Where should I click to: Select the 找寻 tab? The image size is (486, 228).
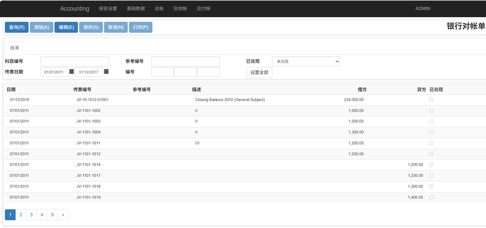[x=15, y=48]
